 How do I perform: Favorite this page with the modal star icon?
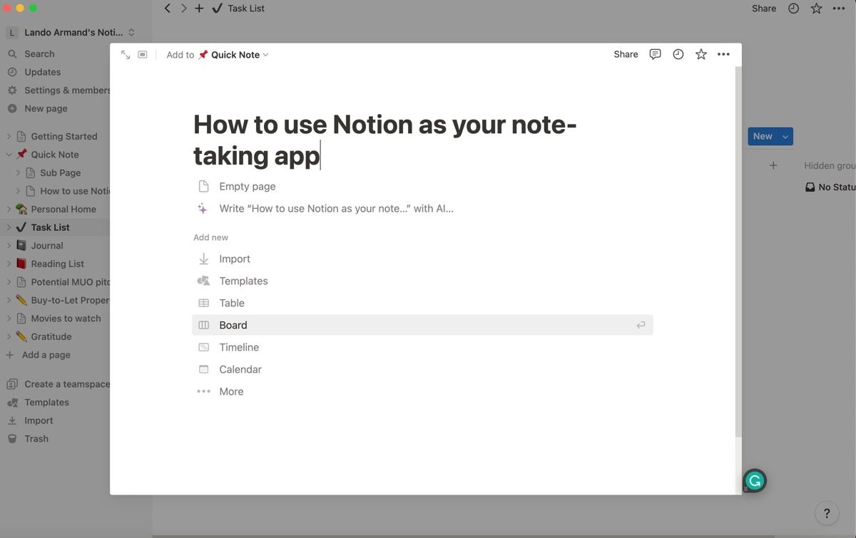(700, 54)
